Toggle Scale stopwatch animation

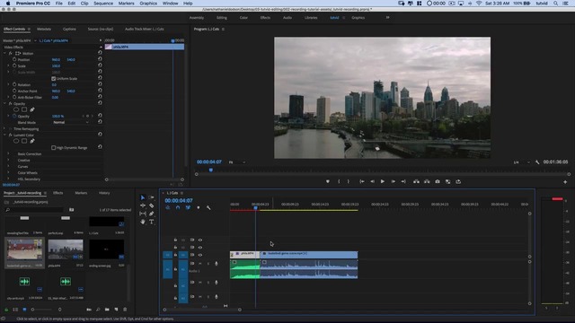coord(14,65)
